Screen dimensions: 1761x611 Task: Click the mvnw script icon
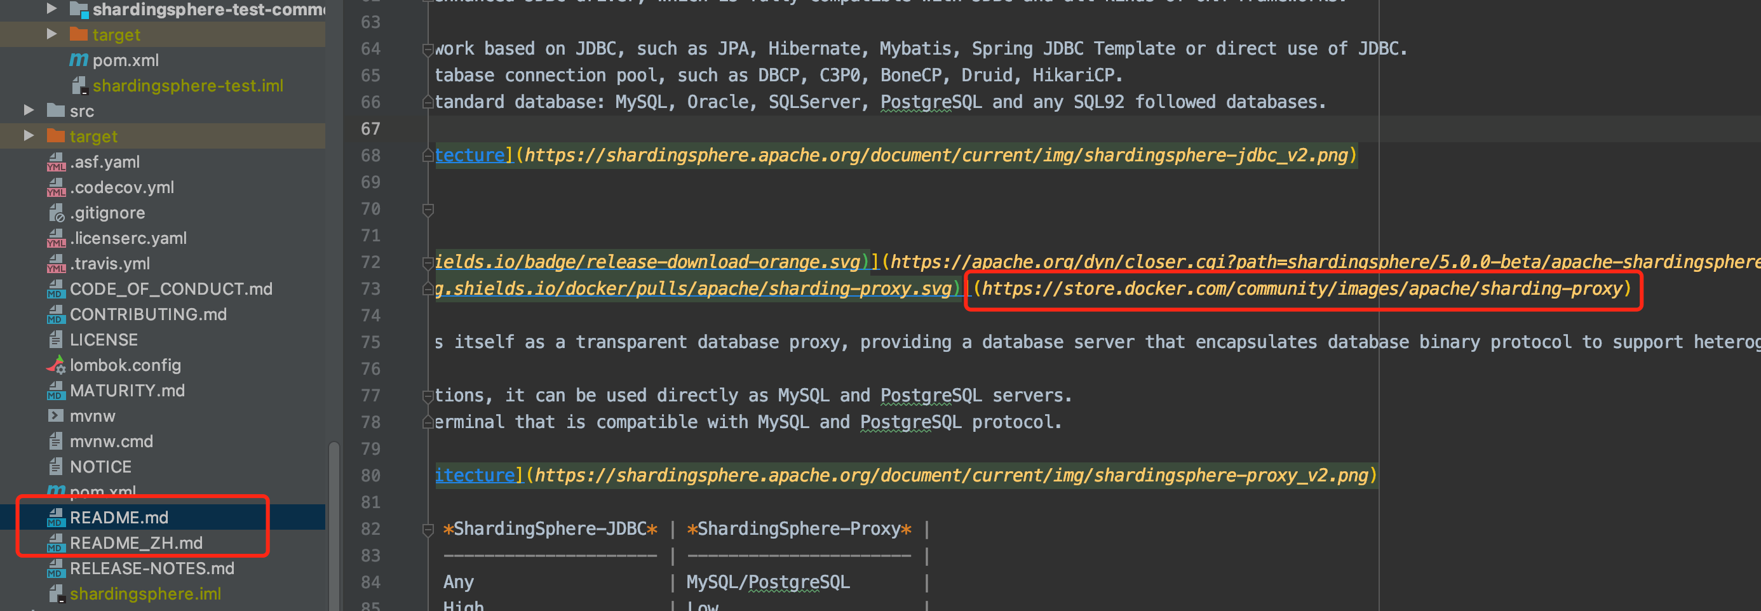click(x=56, y=415)
